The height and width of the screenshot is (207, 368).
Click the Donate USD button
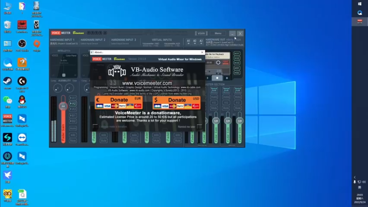tap(177, 103)
